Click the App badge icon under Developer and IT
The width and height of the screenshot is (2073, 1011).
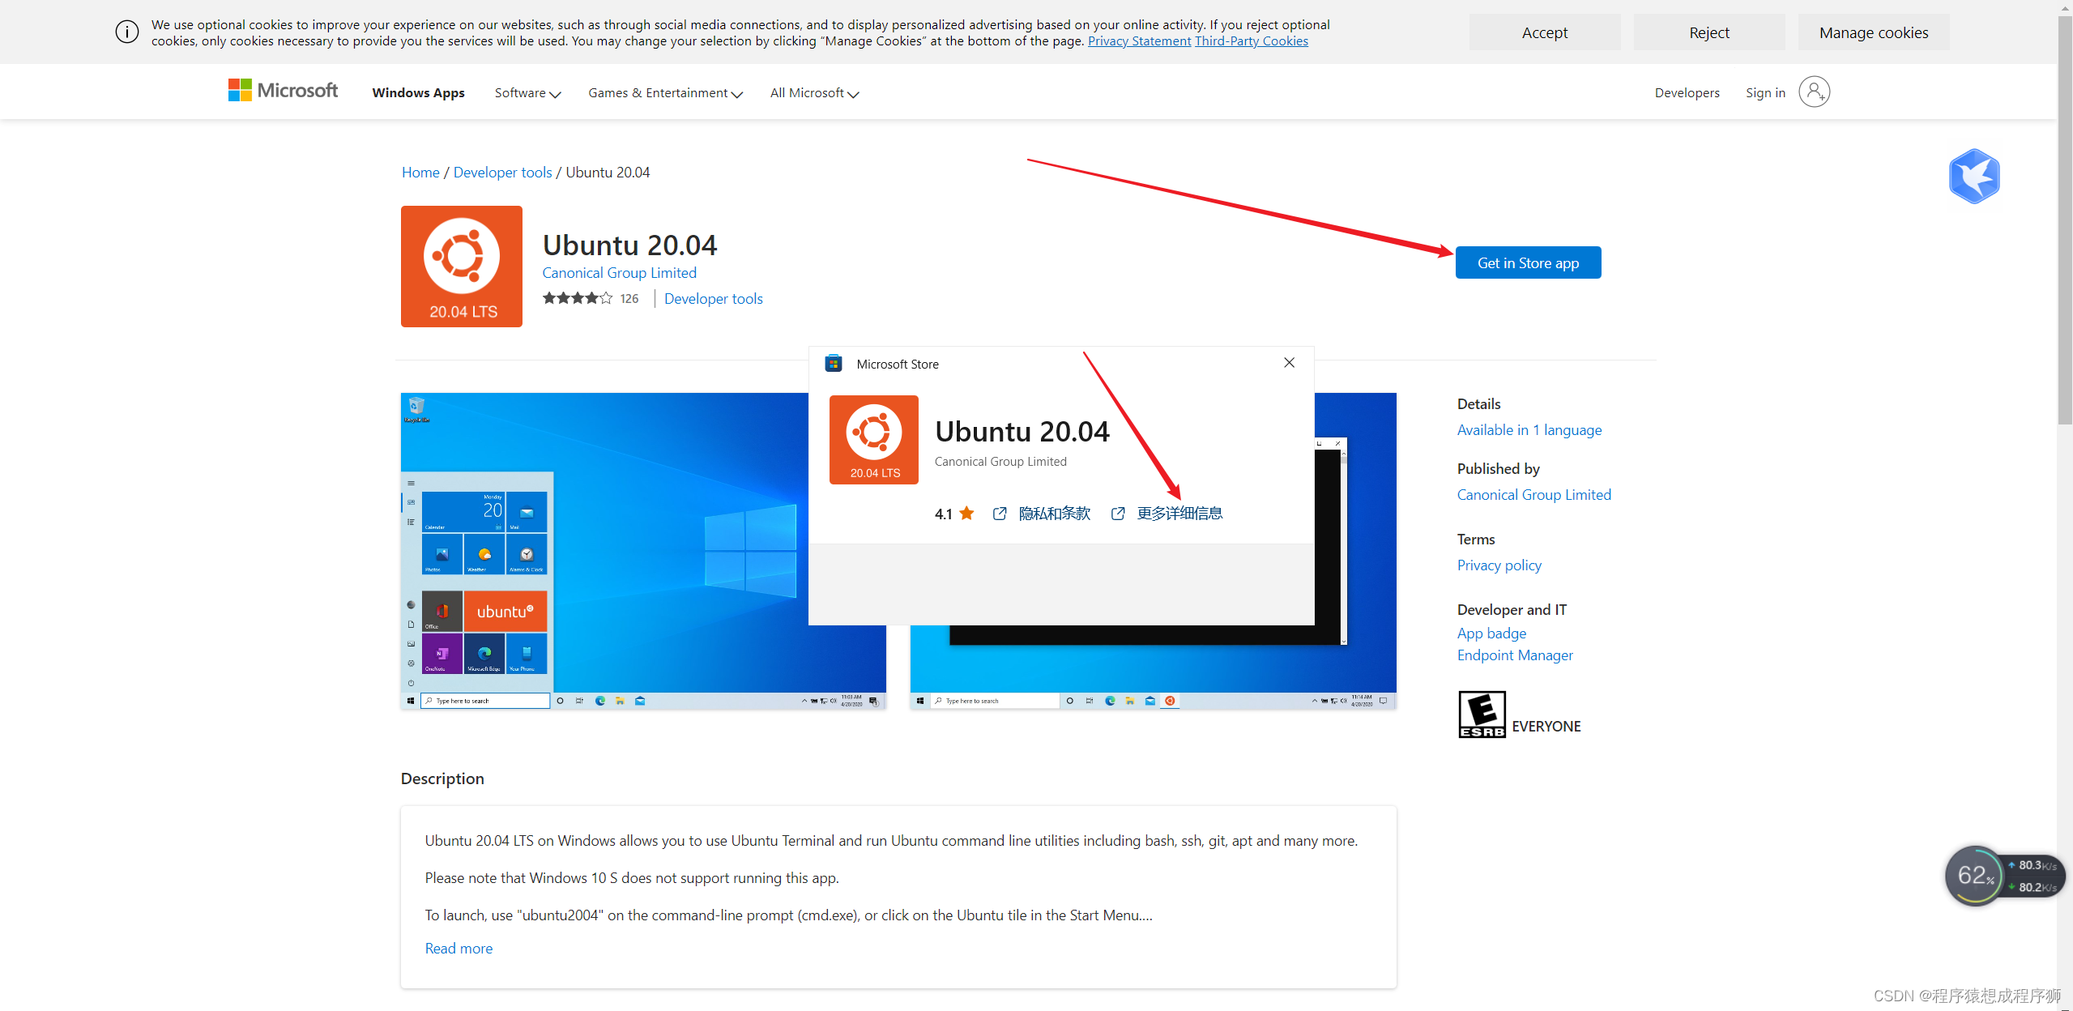tap(1491, 633)
